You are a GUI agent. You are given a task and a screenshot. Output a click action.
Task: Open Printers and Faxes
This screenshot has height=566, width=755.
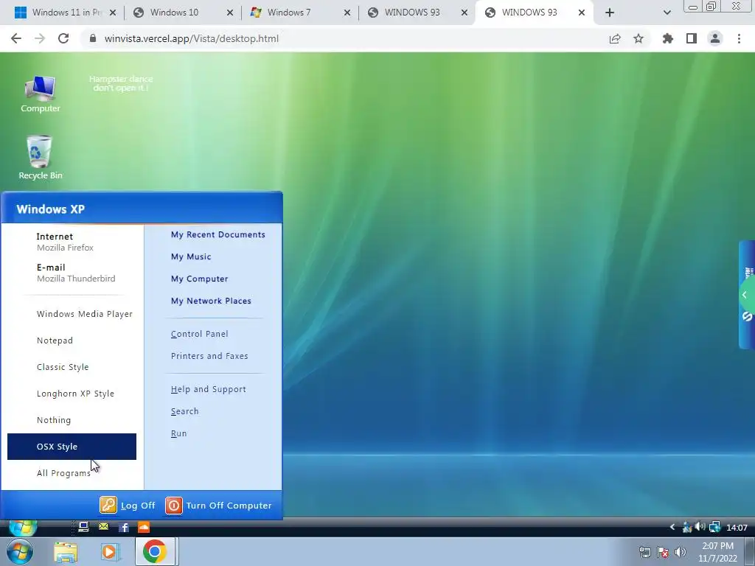pos(209,356)
